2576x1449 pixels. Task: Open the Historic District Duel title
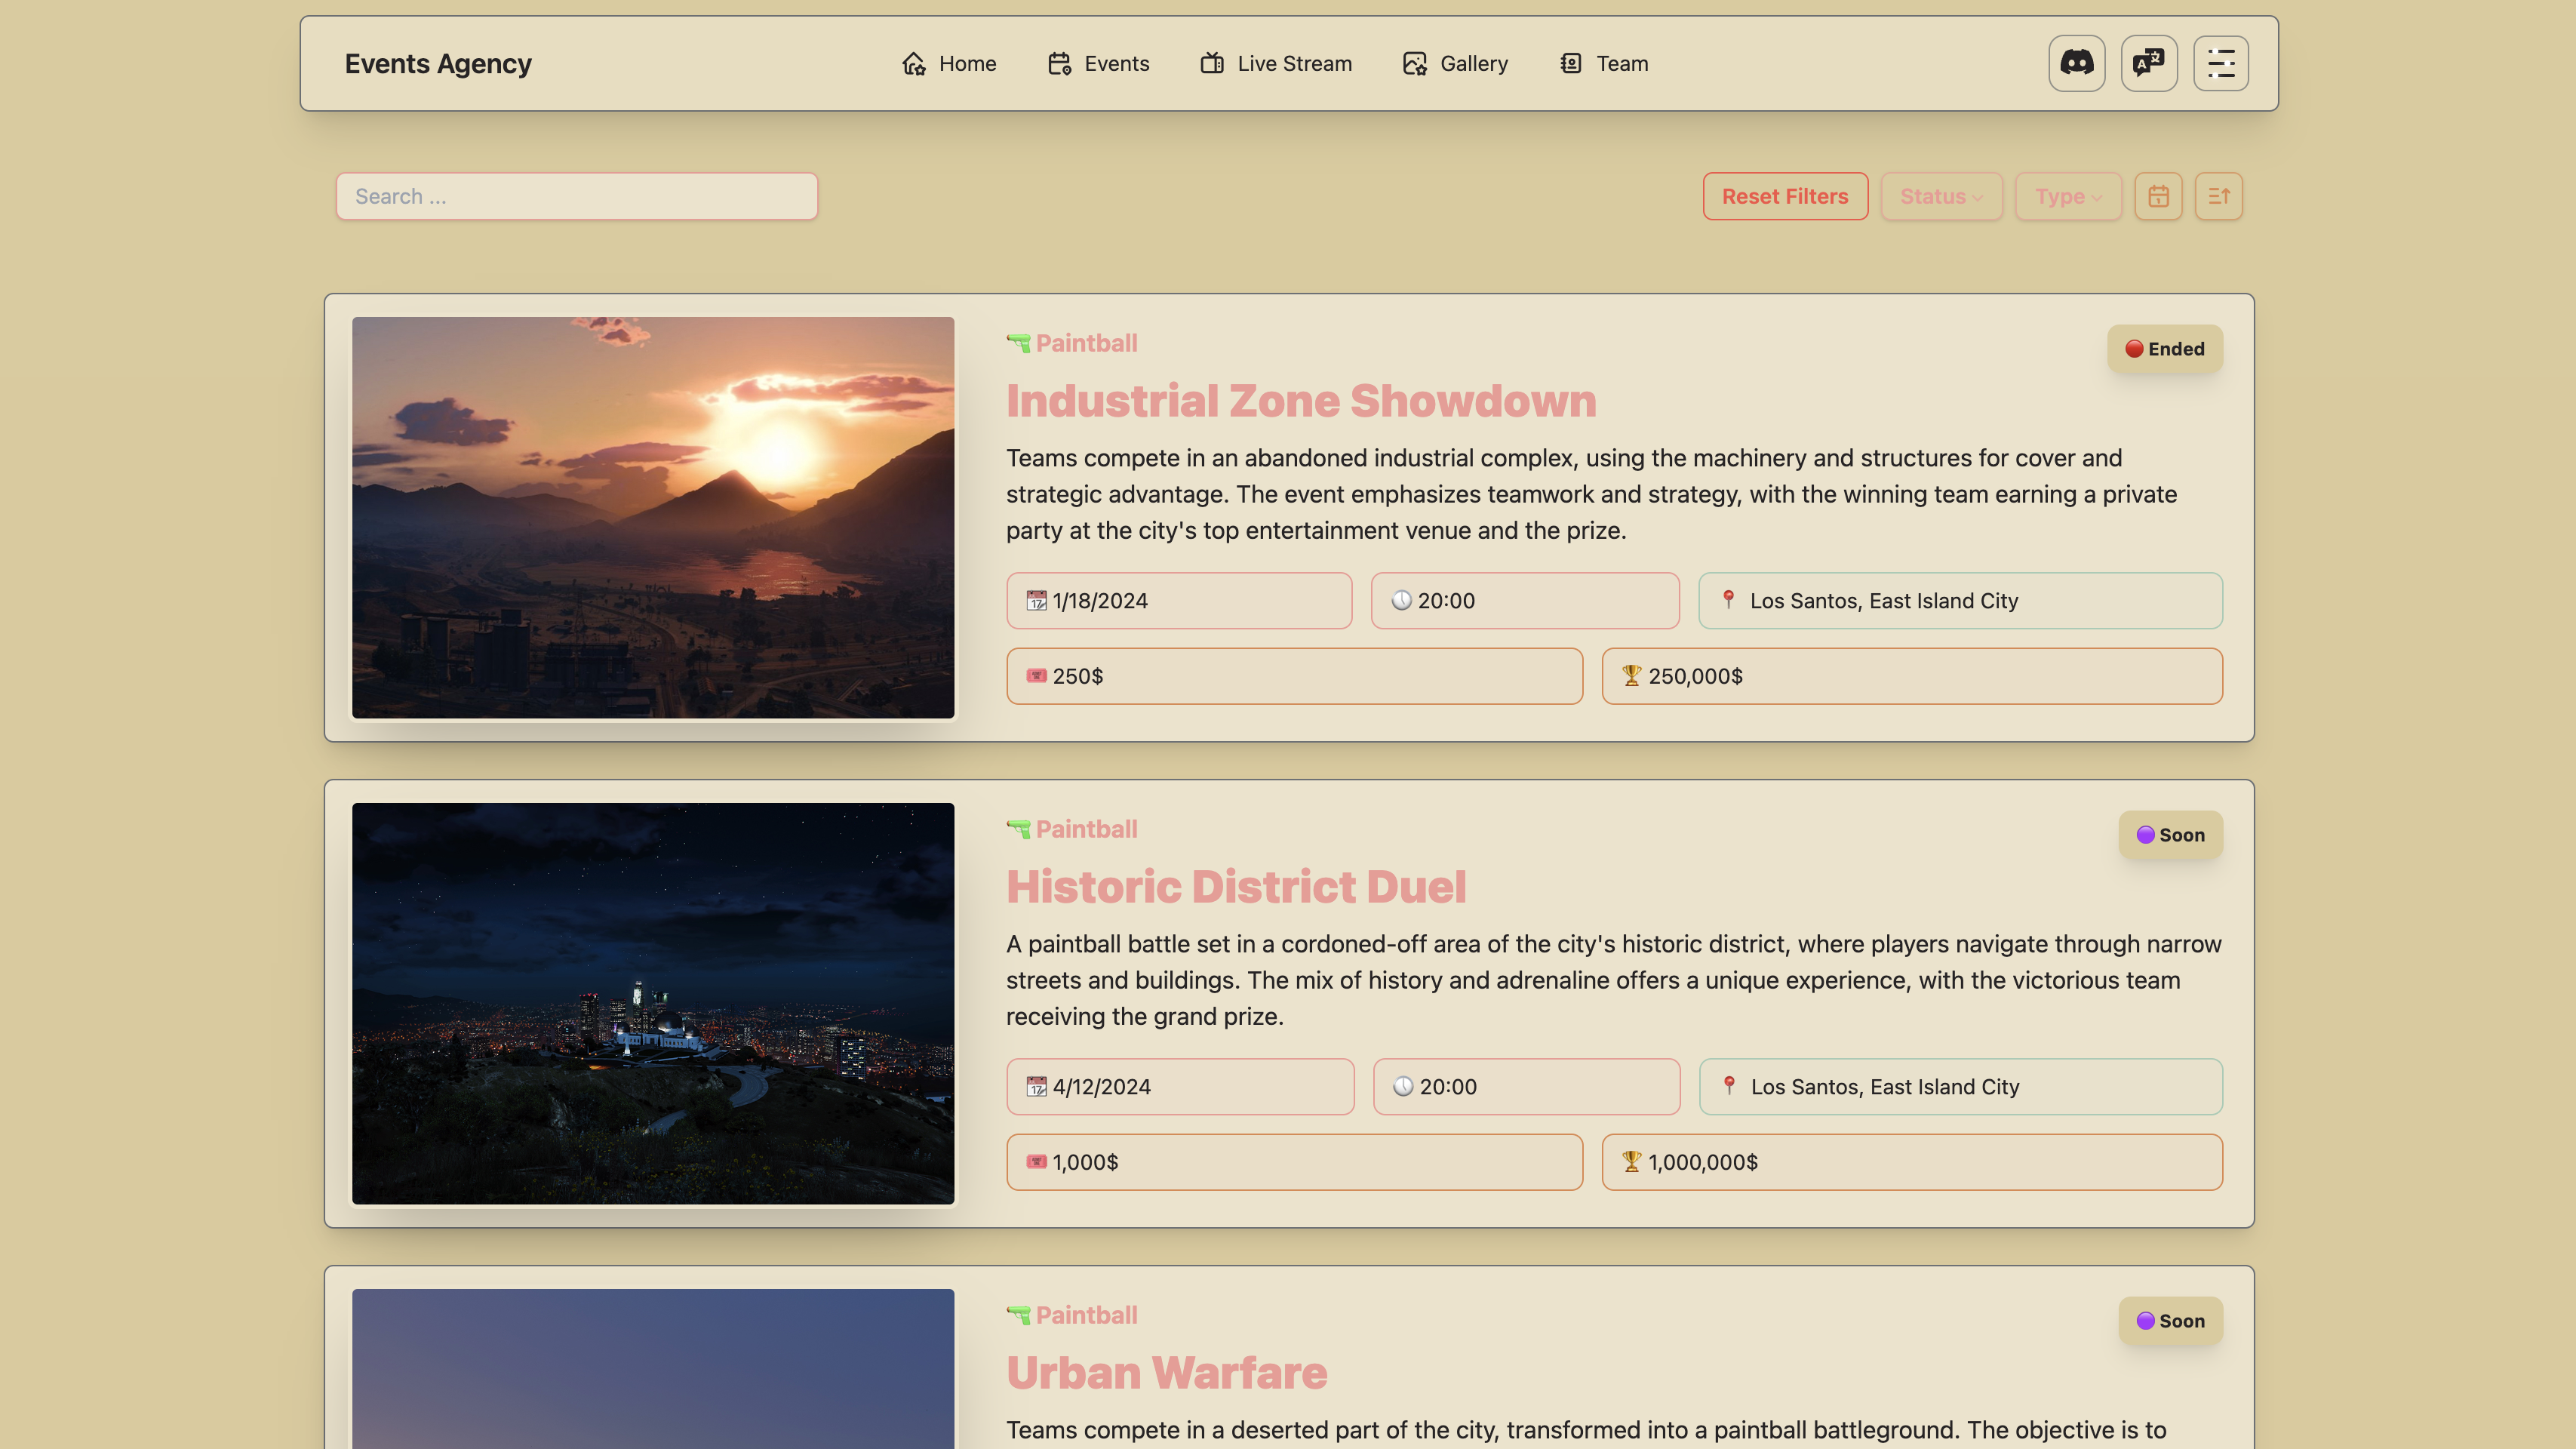pyautogui.click(x=1235, y=887)
